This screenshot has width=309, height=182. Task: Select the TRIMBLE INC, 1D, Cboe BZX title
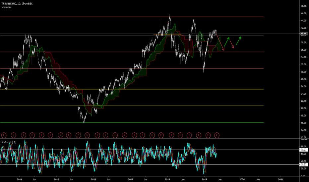17,4
